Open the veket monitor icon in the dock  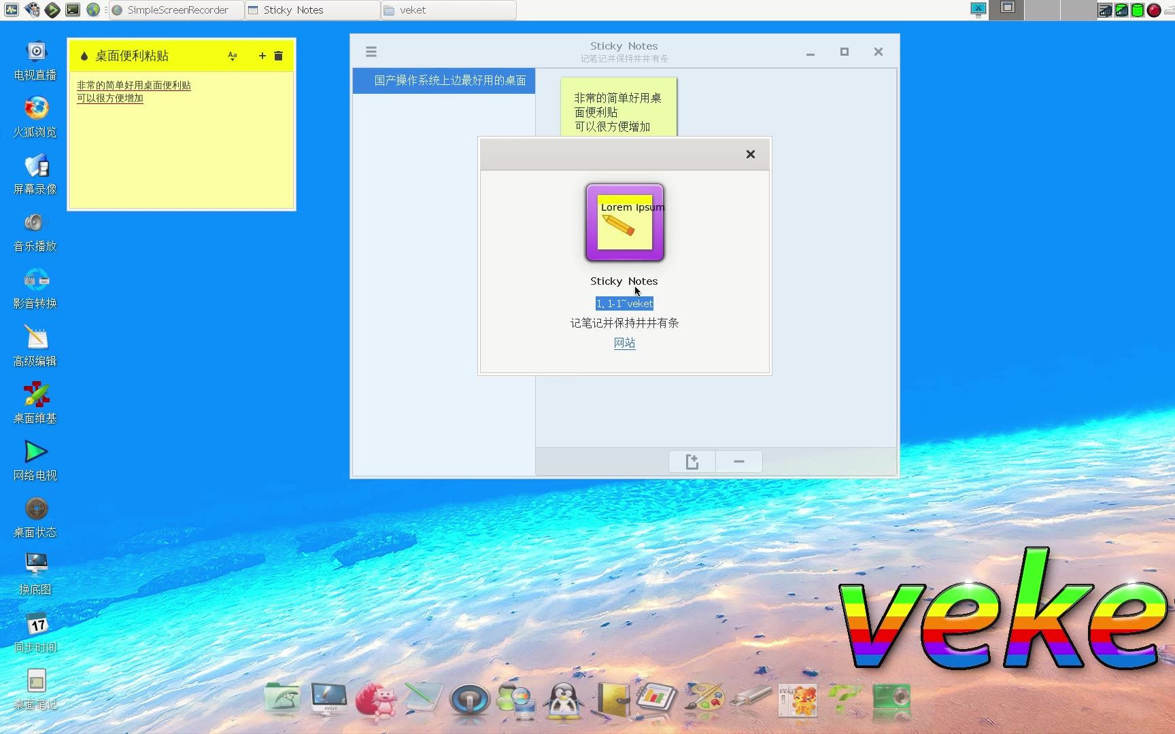point(329,698)
